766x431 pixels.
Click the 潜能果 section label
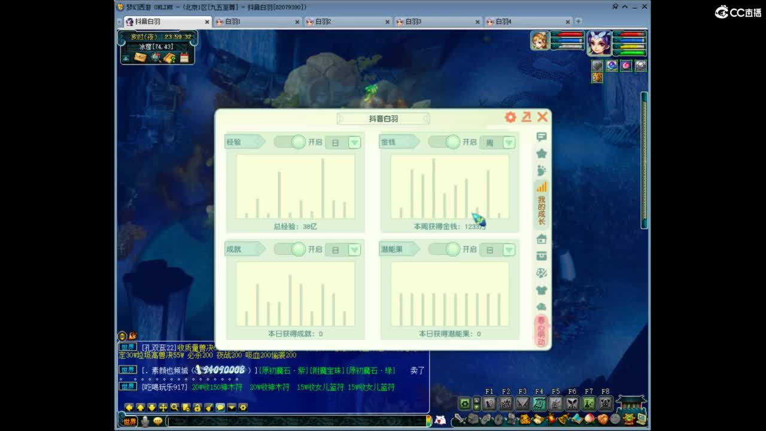(x=399, y=249)
